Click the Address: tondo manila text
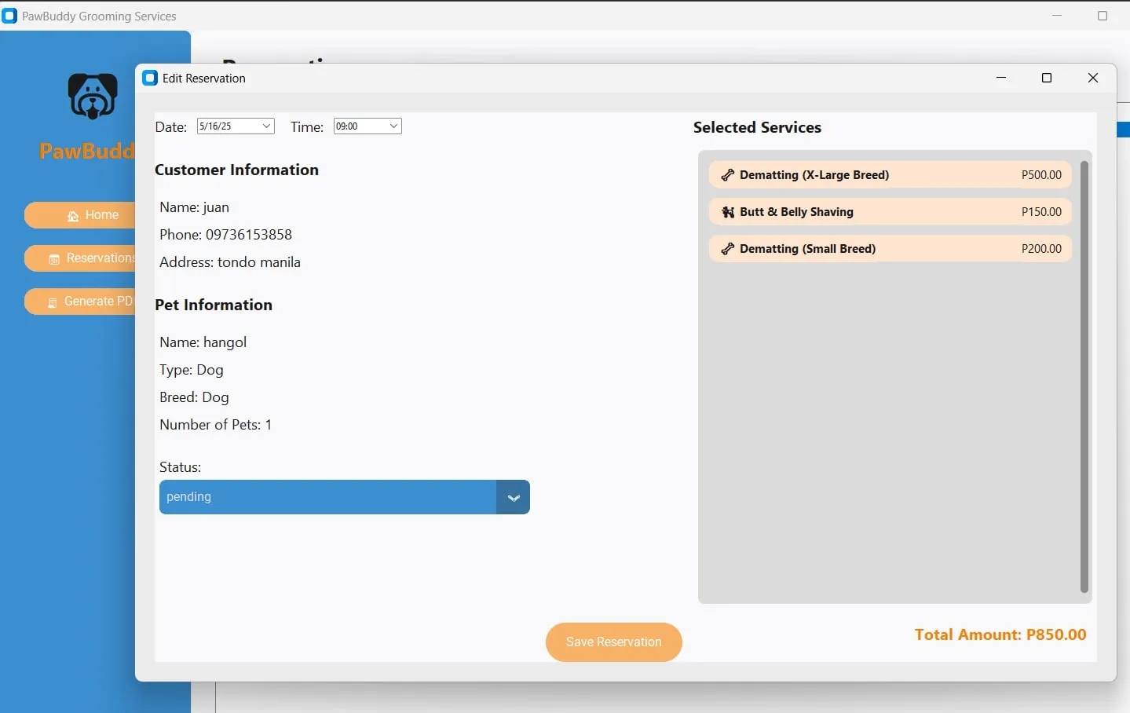1130x713 pixels. pyautogui.click(x=230, y=262)
